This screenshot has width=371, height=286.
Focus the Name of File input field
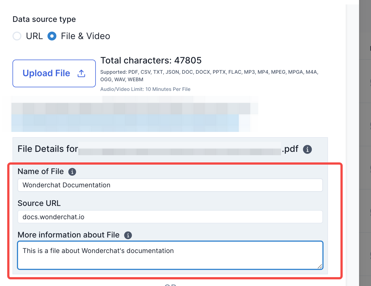pos(170,185)
